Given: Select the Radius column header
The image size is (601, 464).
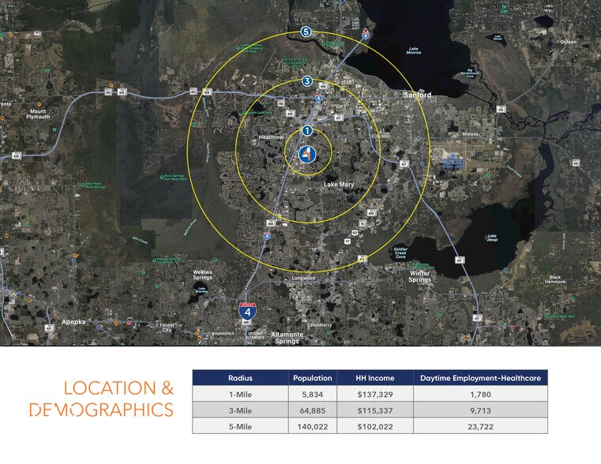Looking at the screenshot, I should 239,378.
